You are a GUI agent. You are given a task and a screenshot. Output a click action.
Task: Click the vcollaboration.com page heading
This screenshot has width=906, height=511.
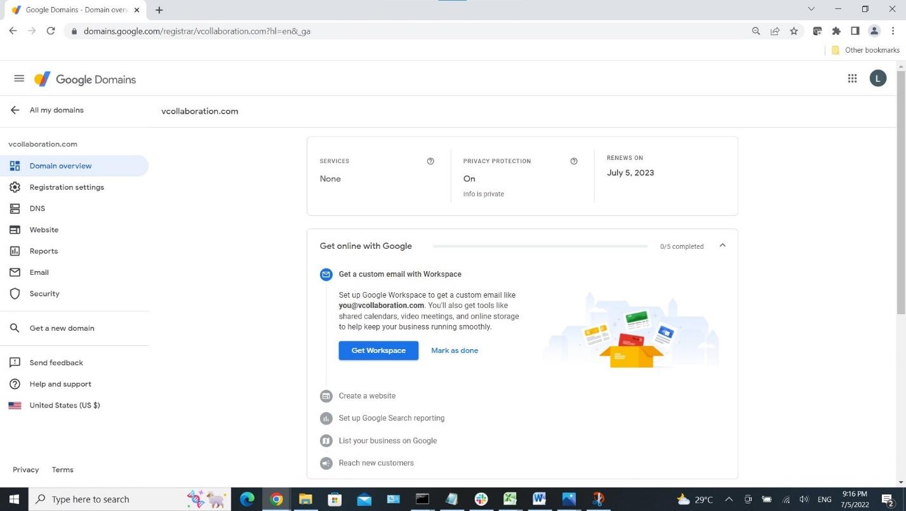tap(200, 111)
